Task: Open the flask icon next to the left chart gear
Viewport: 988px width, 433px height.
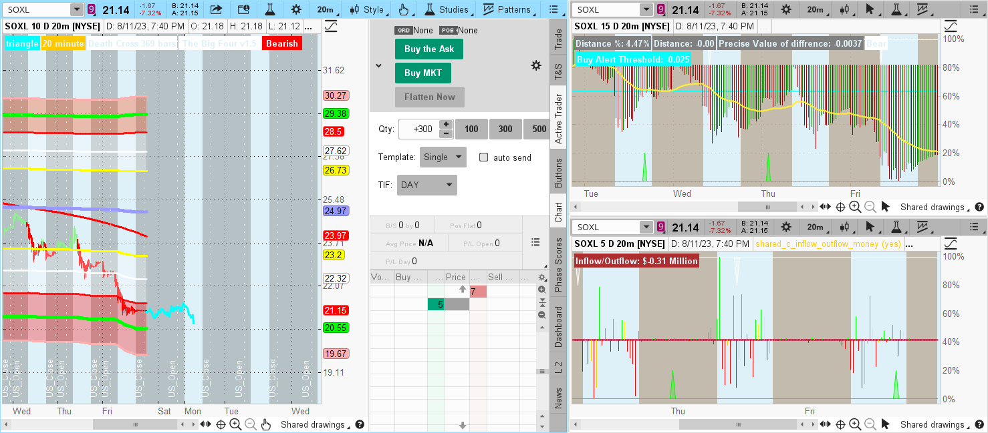Action: point(270,9)
